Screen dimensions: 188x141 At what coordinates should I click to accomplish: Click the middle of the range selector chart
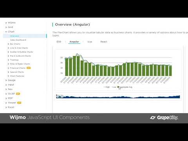[x=118, y=97]
